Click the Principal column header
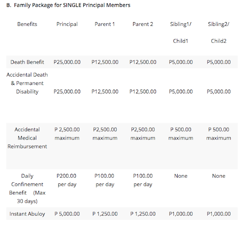The image size is (244, 228). click(x=67, y=24)
